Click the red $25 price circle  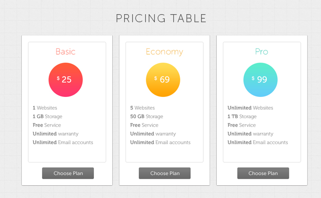pos(66,80)
